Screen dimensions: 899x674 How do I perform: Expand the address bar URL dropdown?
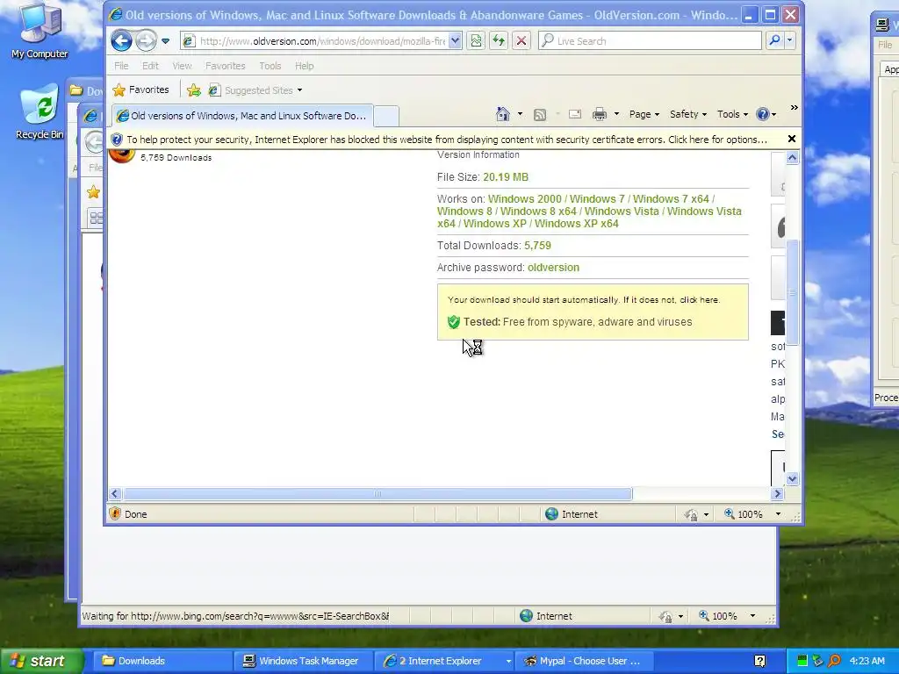456,40
